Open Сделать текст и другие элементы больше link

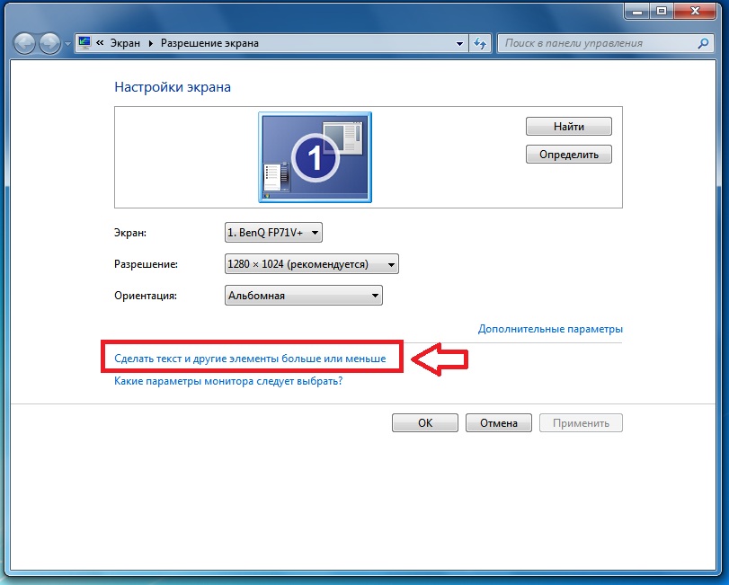(x=250, y=359)
